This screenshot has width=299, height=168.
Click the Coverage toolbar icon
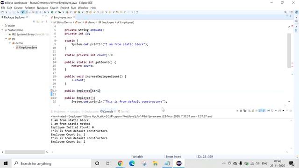pos(59,12)
